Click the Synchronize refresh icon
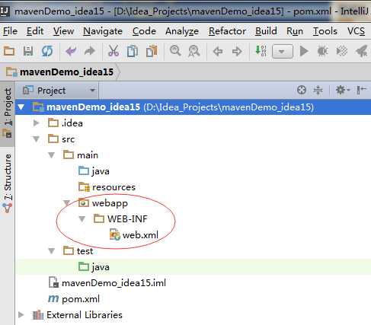Image resolution: width=371 pixels, height=325 pixels. coord(47,51)
